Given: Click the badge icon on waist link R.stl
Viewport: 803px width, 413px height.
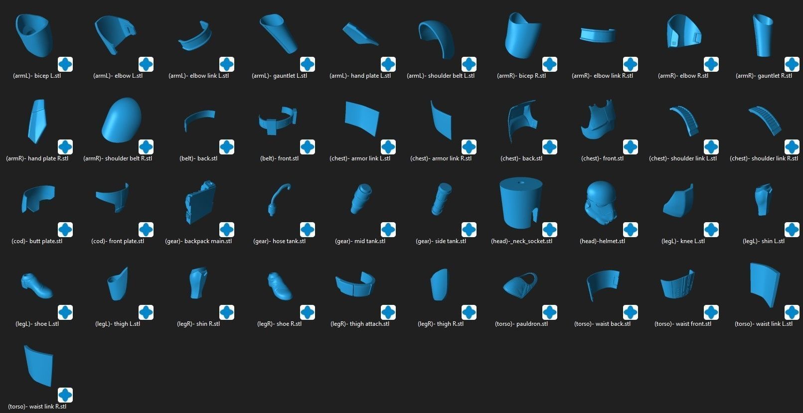Looking at the screenshot, I should pyautogui.click(x=65, y=395).
